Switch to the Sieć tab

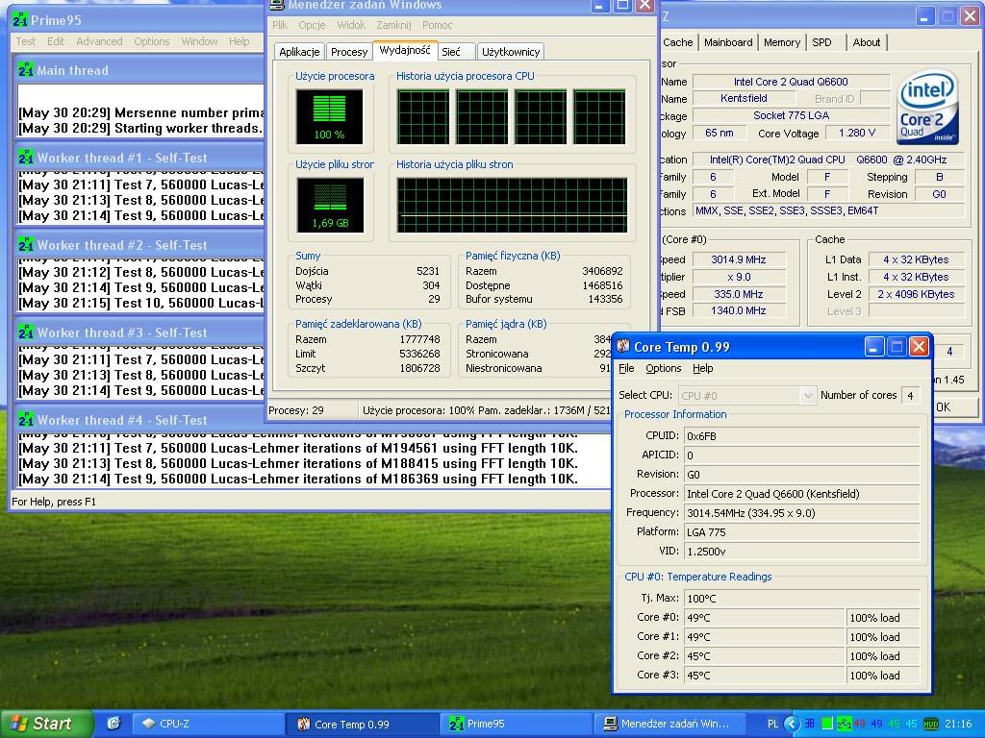[x=451, y=52]
